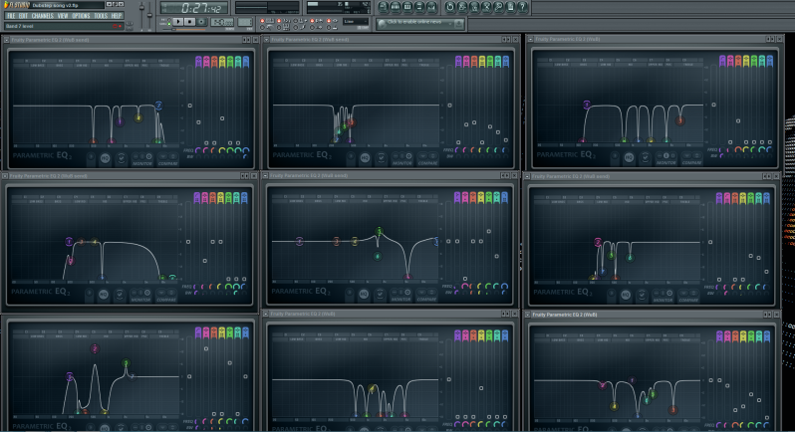Open center EQ window options menu arrow
This screenshot has height=432, width=795.
(265, 175)
